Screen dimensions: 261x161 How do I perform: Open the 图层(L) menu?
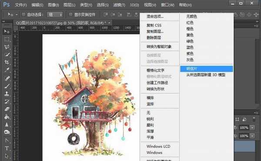pos(70,5)
